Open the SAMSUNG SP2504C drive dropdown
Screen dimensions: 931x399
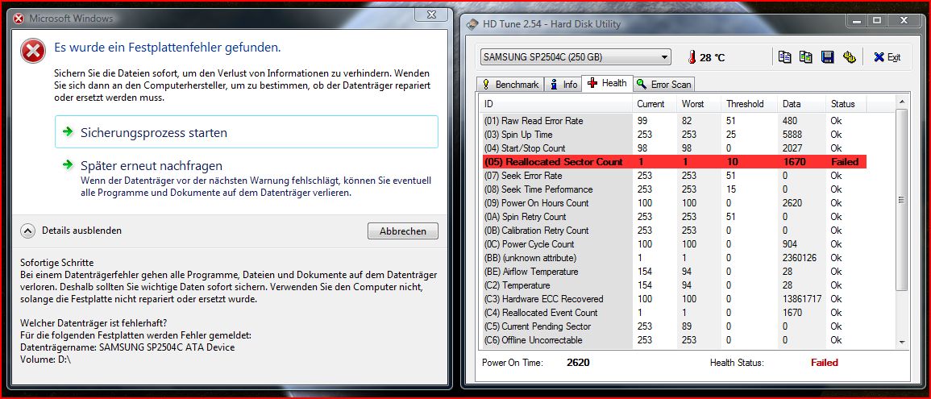pos(576,57)
